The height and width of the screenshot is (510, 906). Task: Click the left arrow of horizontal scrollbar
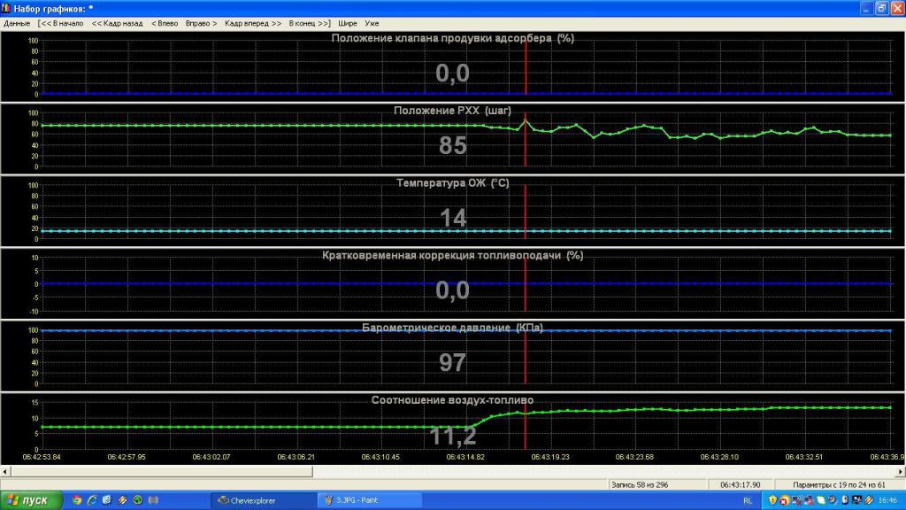click(5, 472)
